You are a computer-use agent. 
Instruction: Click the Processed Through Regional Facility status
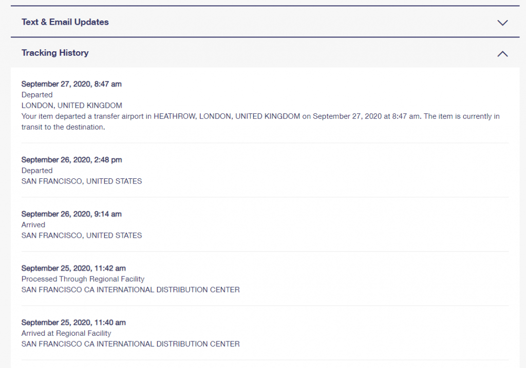coord(83,279)
